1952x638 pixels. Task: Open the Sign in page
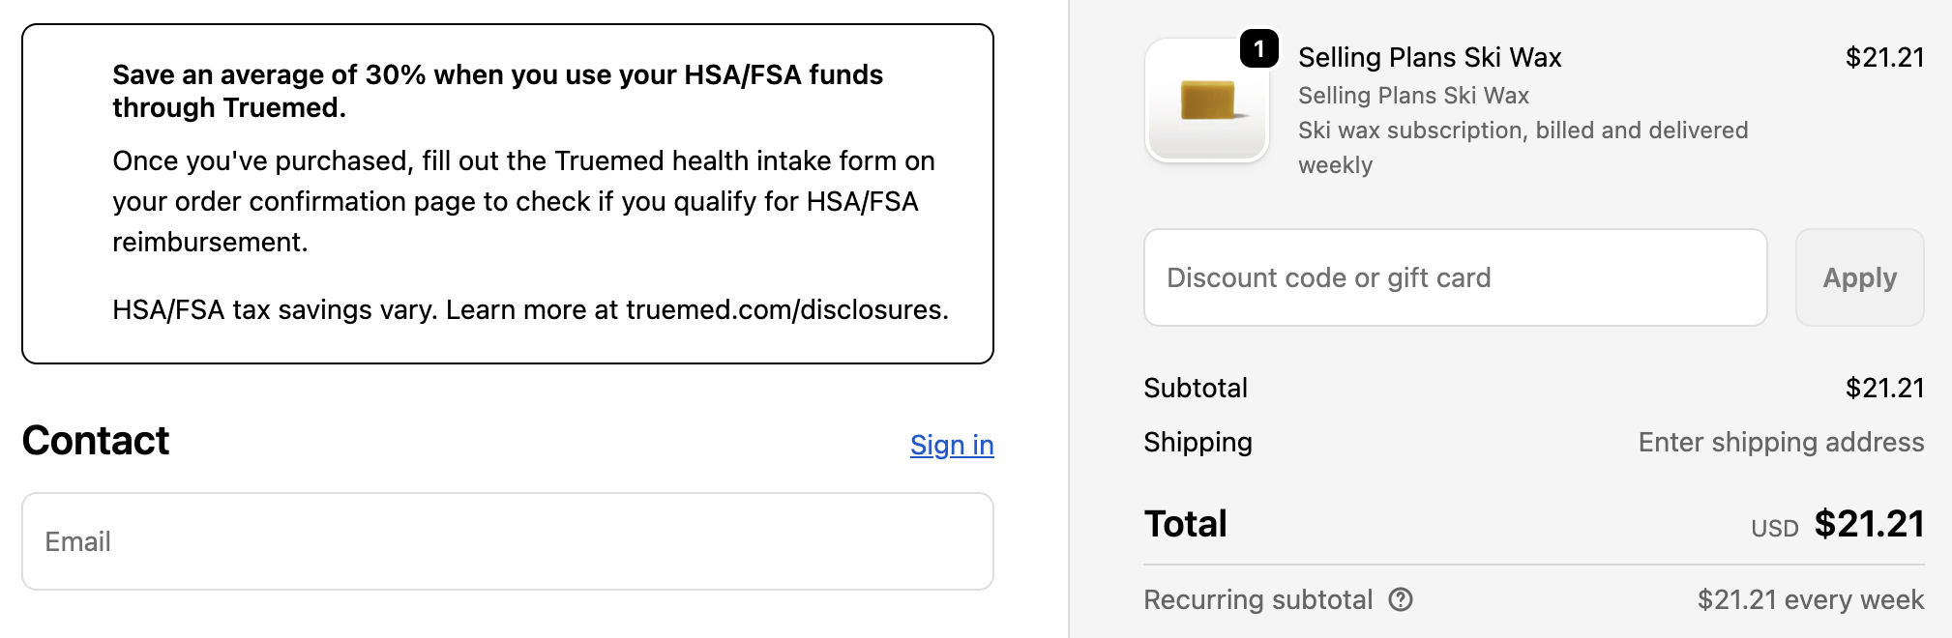click(951, 446)
